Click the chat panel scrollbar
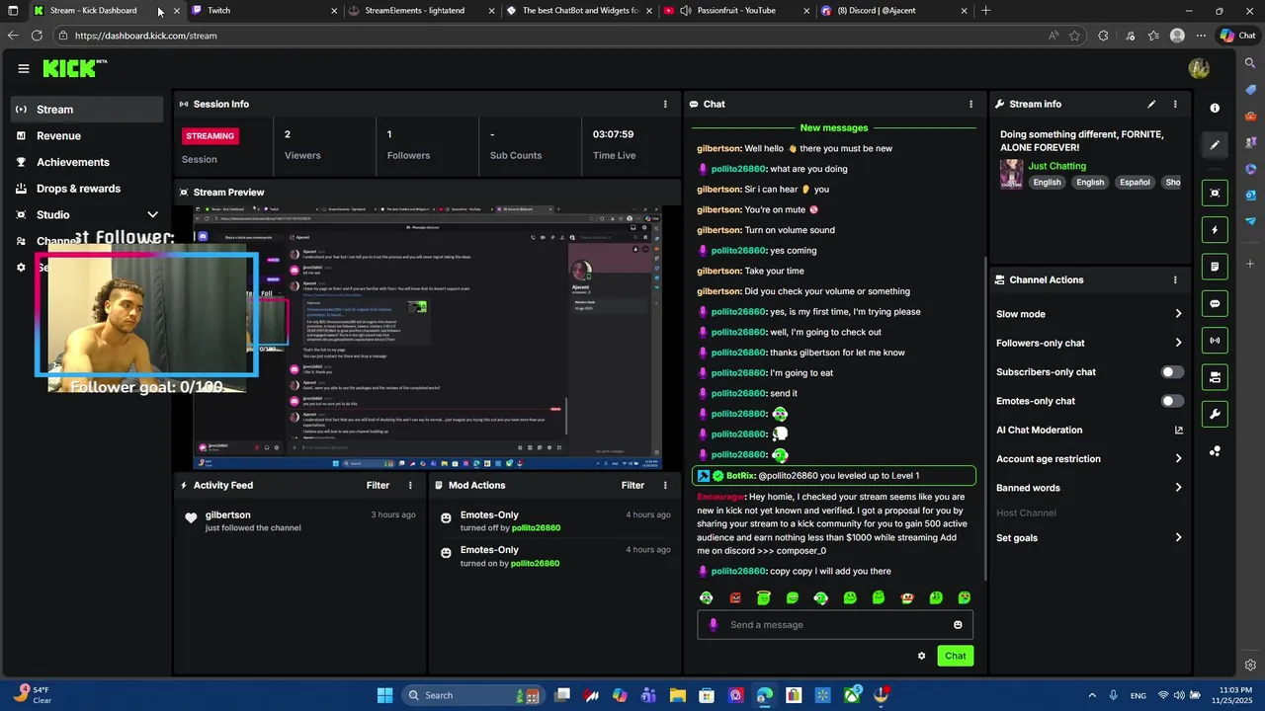Viewport: 1265px width, 711px height. pyautogui.click(x=985, y=420)
